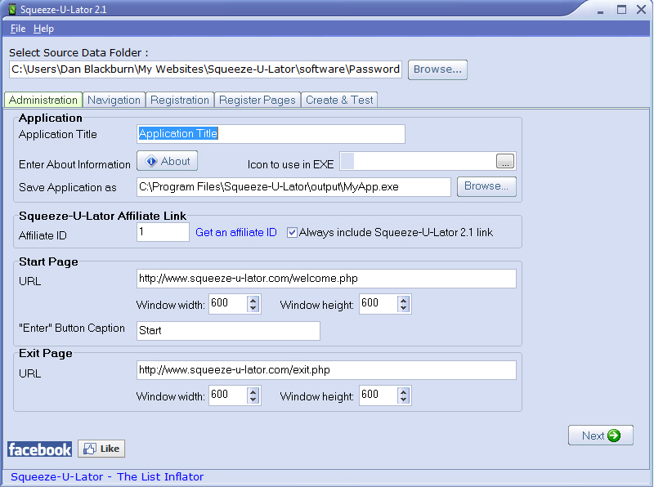Click the About button

(x=168, y=161)
